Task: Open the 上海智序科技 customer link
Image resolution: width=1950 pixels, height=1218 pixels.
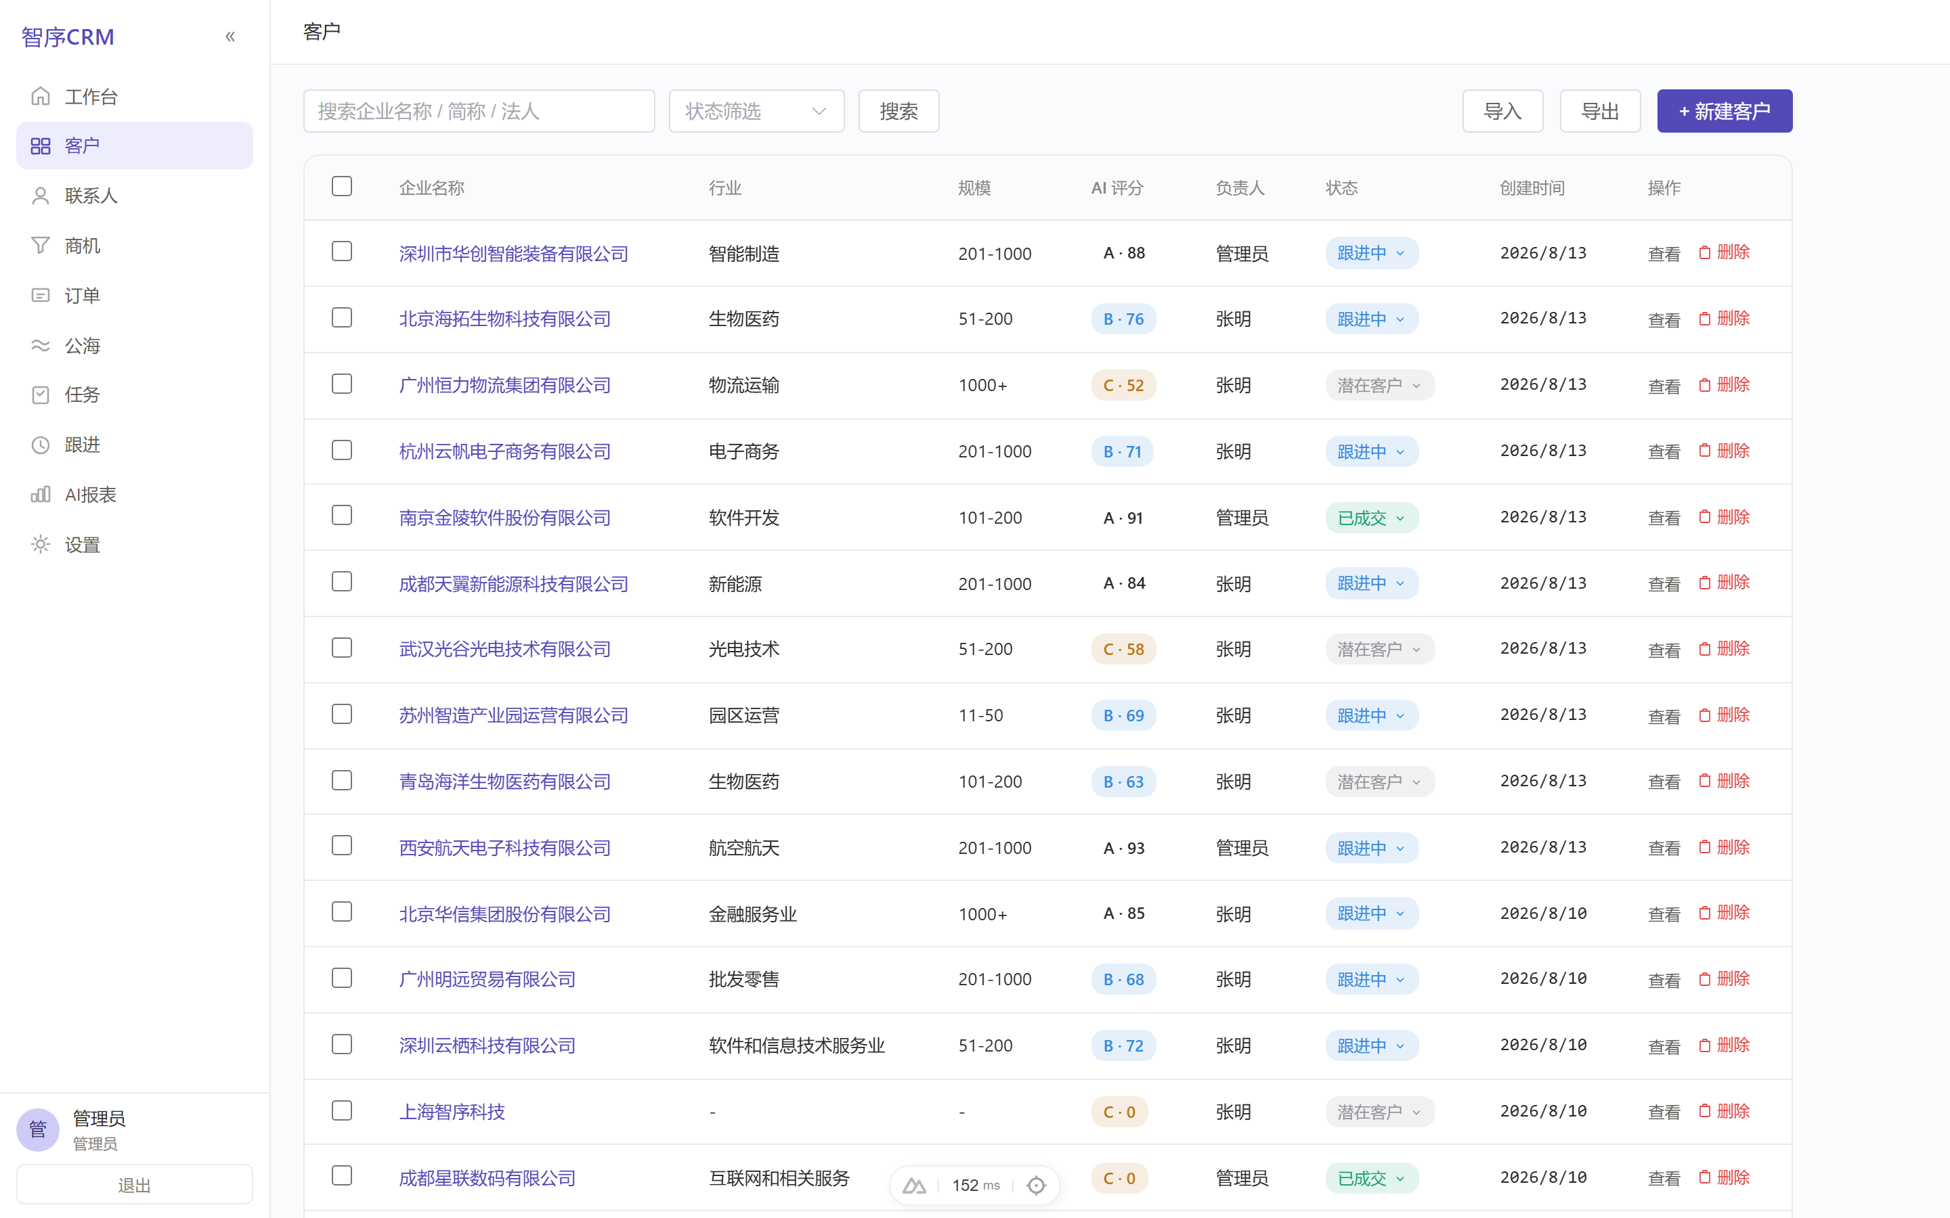Action: 451,1112
